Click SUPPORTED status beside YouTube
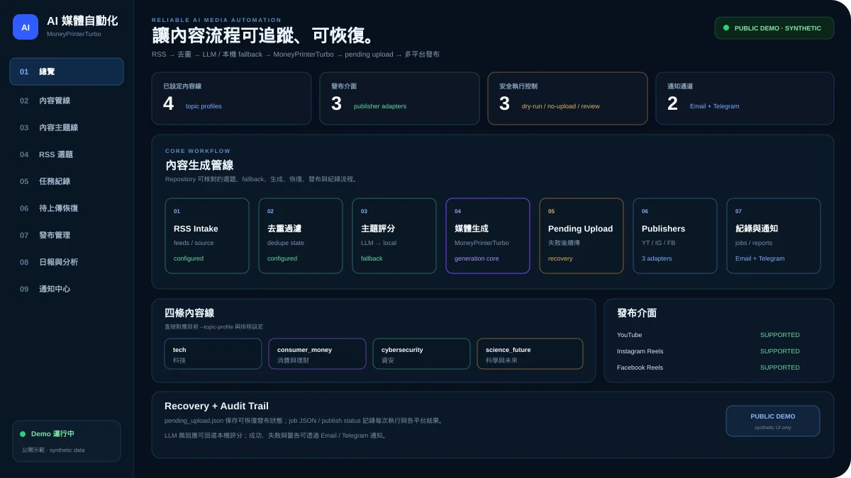The image size is (851, 478). tap(779, 335)
